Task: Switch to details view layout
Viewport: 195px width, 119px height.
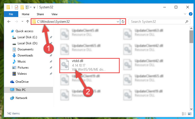Action: (184, 114)
